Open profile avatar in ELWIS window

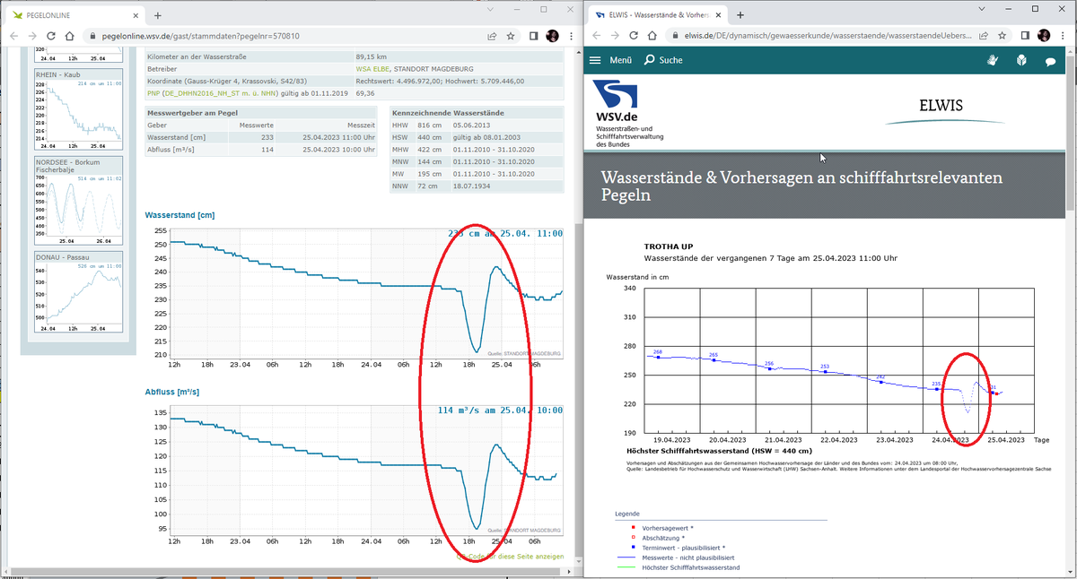tap(1044, 36)
